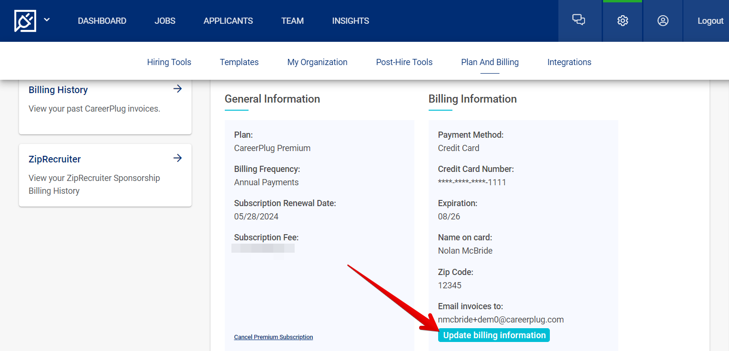Click the 'Subscription Fee:' label

pos(266,237)
